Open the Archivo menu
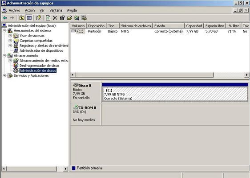This screenshot has height=178, width=250. (x=14, y=10)
